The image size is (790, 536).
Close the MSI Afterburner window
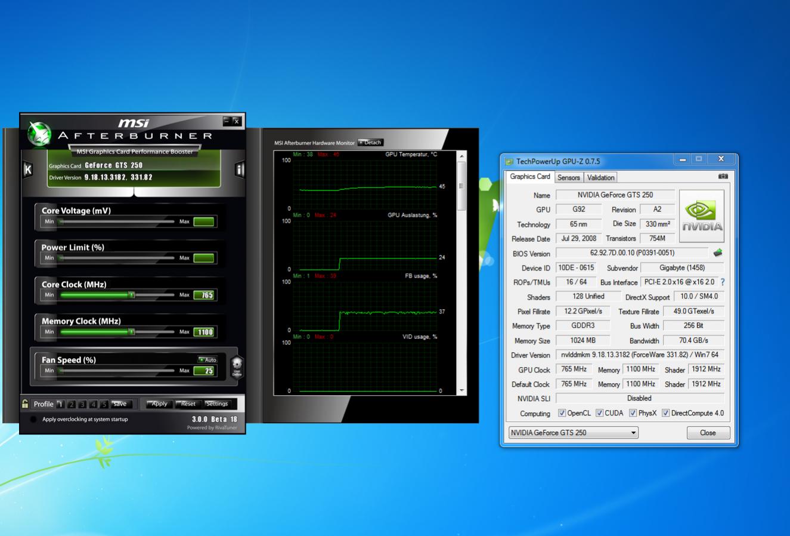pos(236,121)
